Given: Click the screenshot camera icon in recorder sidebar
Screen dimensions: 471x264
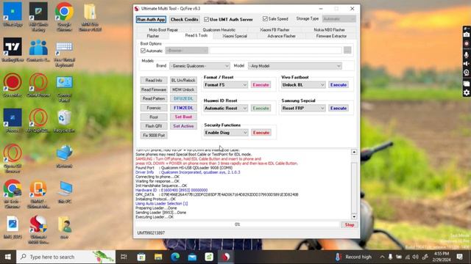Looking at the screenshot, I should (466, 34).
